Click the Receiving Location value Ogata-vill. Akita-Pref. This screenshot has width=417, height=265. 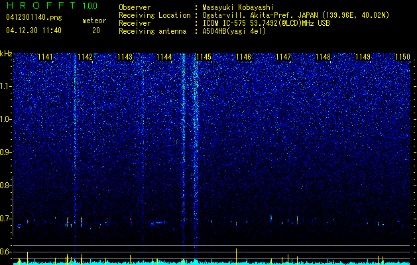click(249, 15)
